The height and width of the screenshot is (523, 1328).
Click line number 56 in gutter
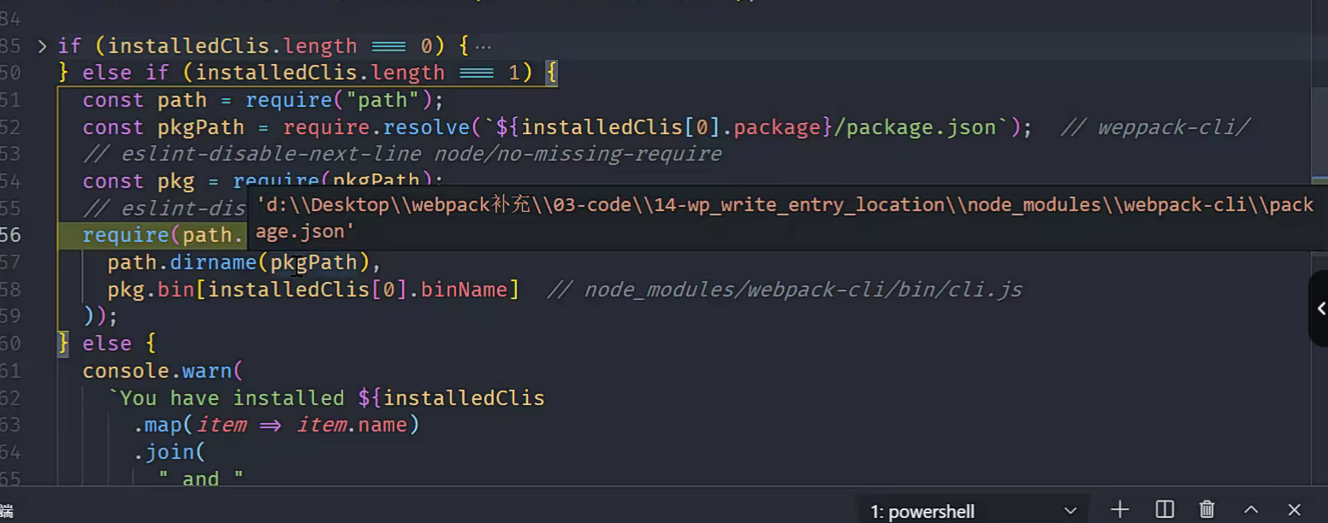tap(10, 235)
